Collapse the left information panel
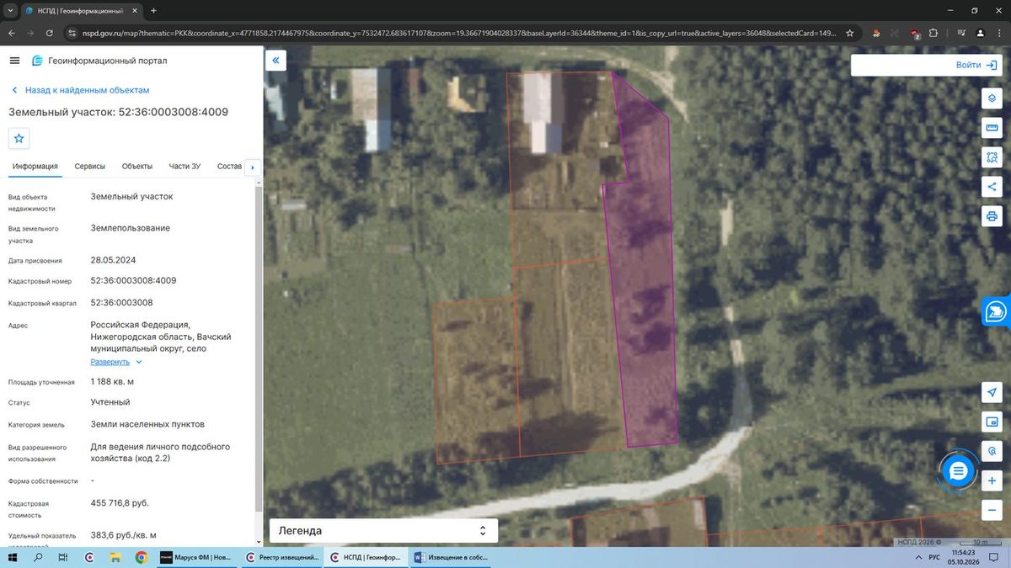 pyautogui.click(x=275, y=61)
